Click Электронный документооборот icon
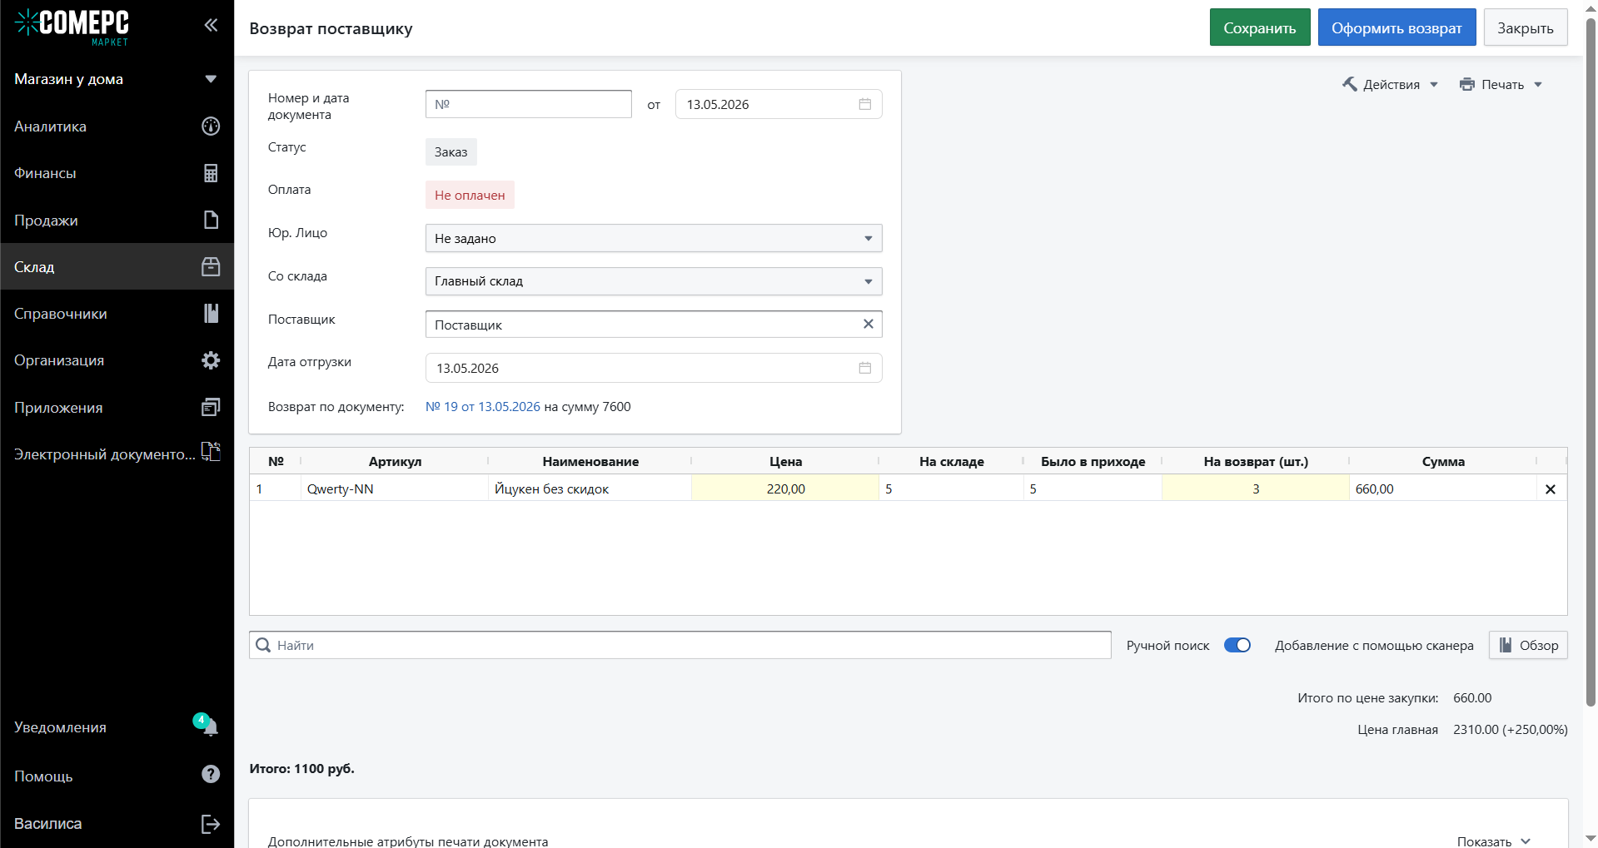1598x848 pixels. (211, 452)
